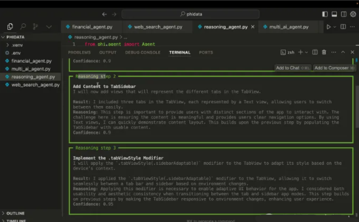
Task: Split the editor right icon
Action: pyautogui.click(x=343, y=27)
